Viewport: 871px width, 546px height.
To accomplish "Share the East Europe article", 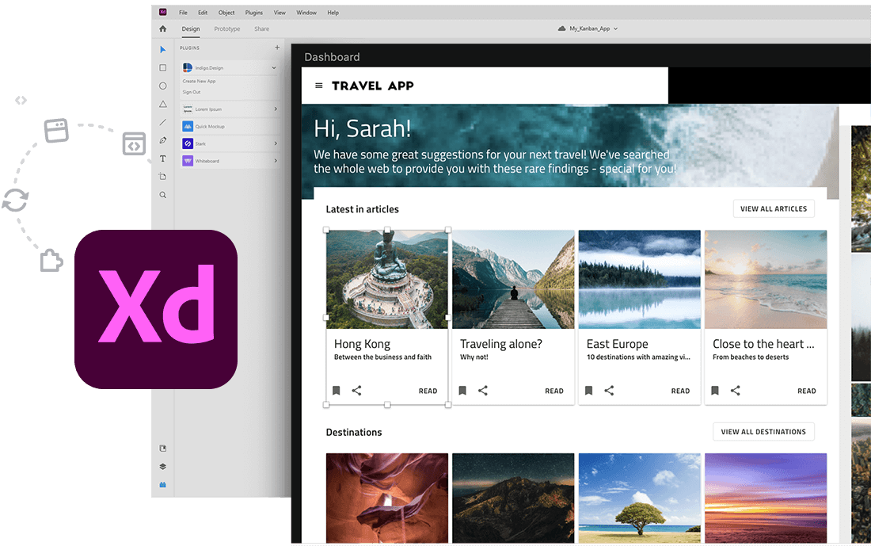I will [x=609, y=391].
